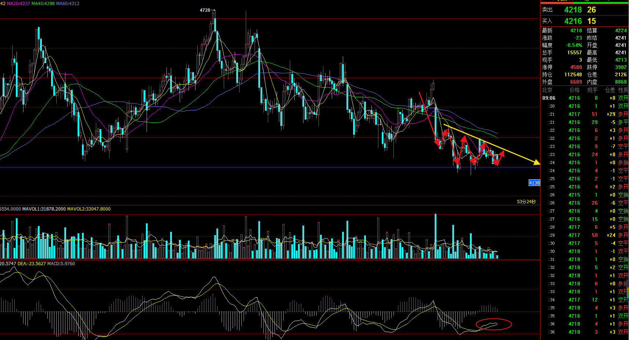Click the 买入 4216 bid price
Screen dimensions: 629x340
pyautogui.click(x=573, y=21)
